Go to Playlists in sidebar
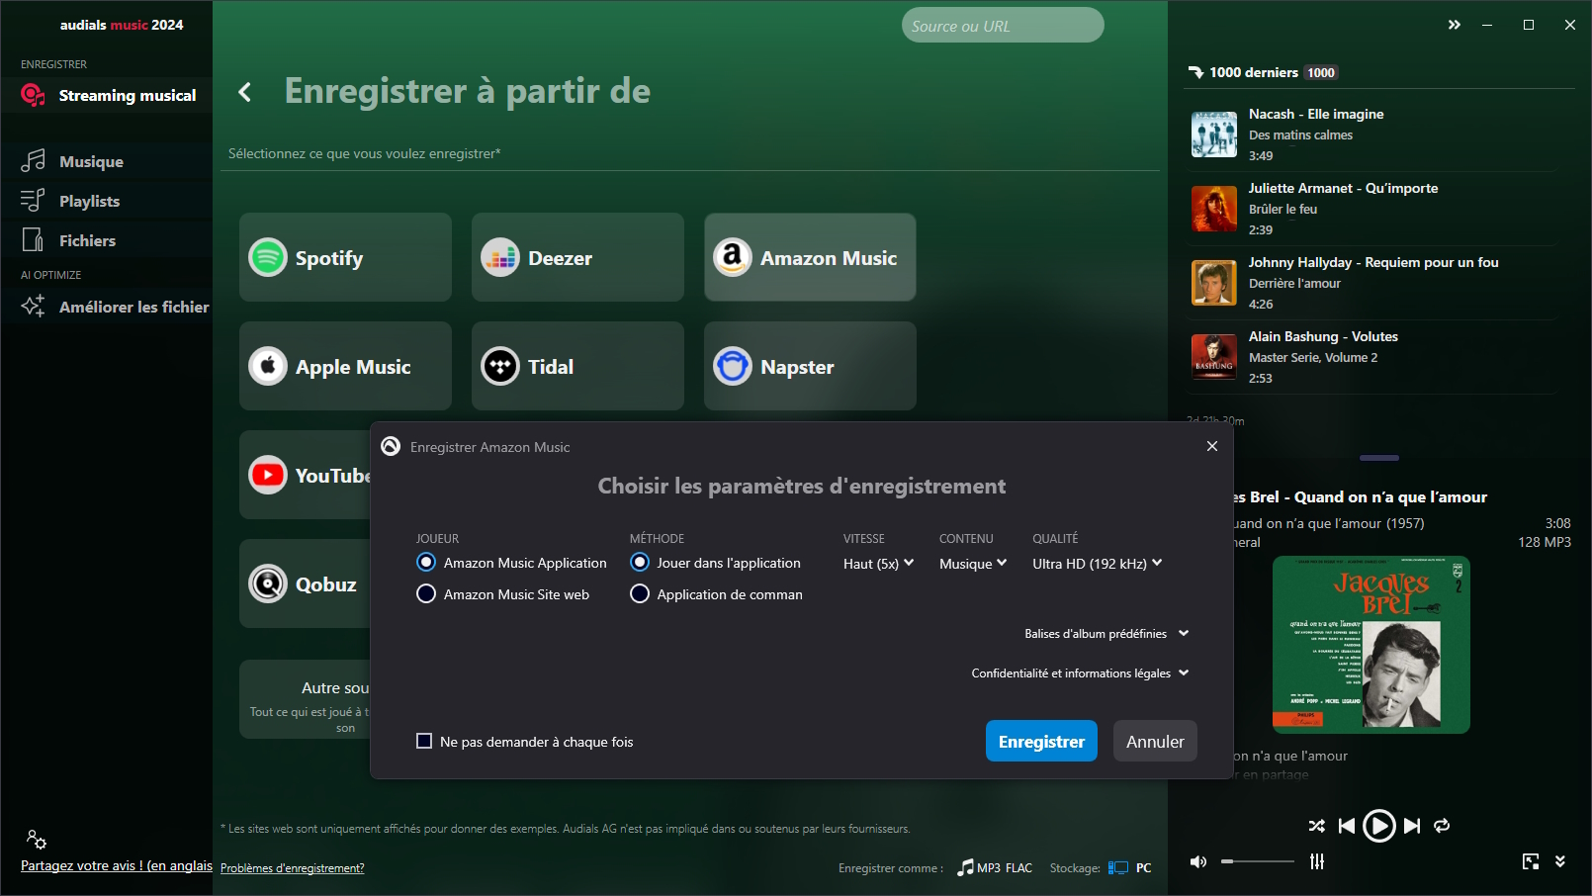This screenshot has height=896, width=1592. pyautogui.click(x=107, y=201)
